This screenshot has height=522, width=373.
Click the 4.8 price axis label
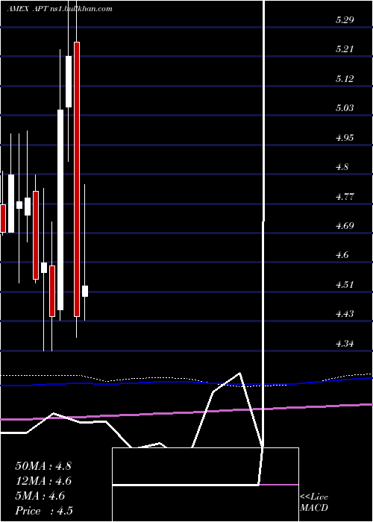point(342,167)
